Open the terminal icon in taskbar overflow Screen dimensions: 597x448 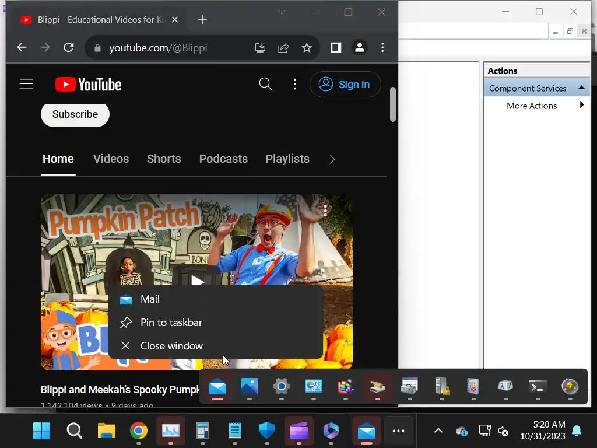(538, 387)
